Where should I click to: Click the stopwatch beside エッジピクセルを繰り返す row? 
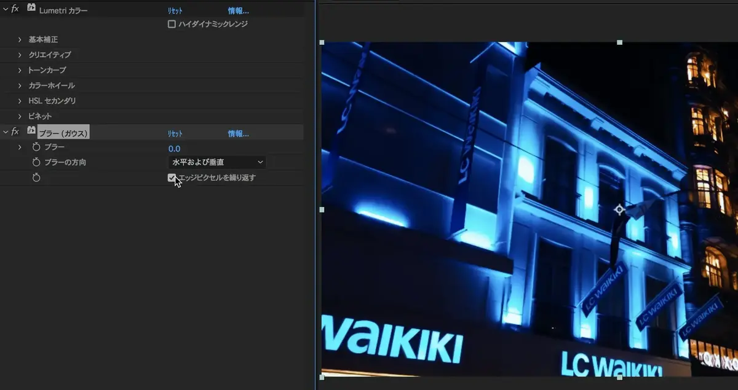(x=36, y=177)
